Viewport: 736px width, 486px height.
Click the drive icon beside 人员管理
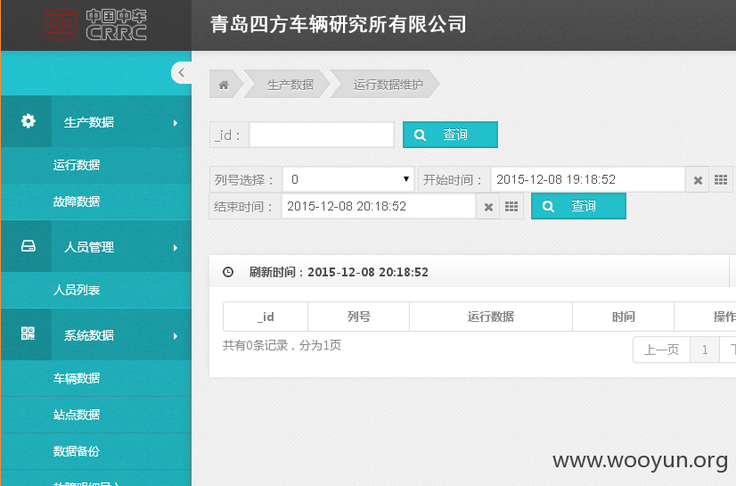tap(28, 246)
